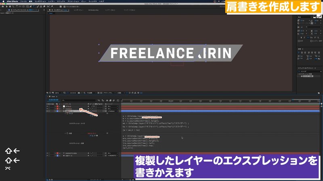Select the Clone Stamp tool
The width and height of the screenshot is (323, 181).
[41, 6]
